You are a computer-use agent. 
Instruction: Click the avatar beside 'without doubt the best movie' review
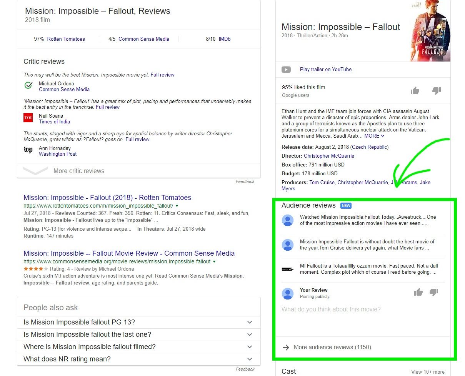tap(288, 245)
